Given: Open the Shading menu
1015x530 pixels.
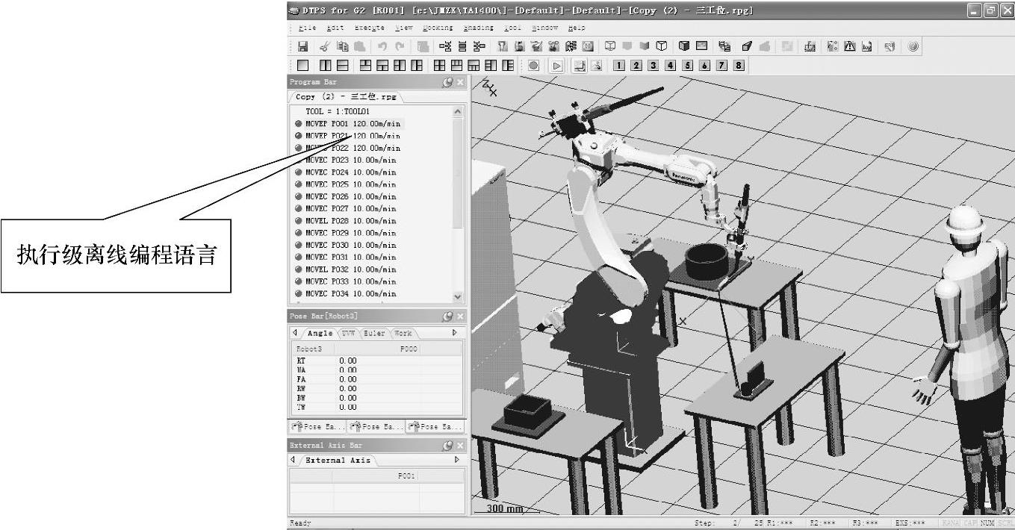Looking at the screenshot, I should [x=479, y=28].
